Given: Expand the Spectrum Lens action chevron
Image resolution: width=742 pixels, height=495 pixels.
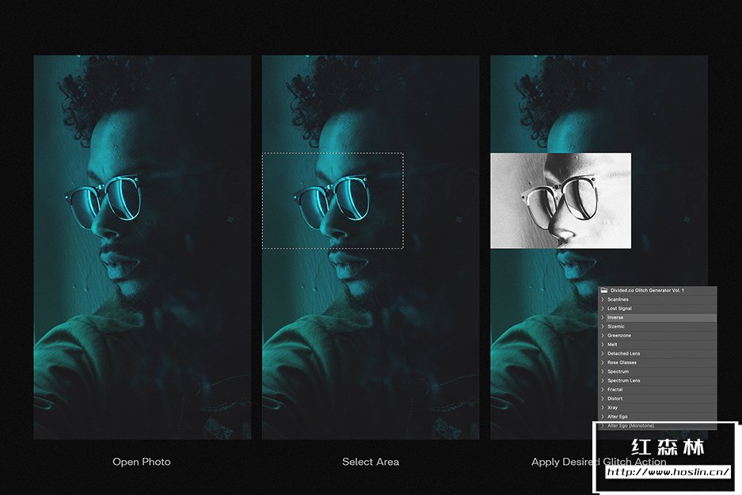Looking at the screenshot, I should pos(603,380).
